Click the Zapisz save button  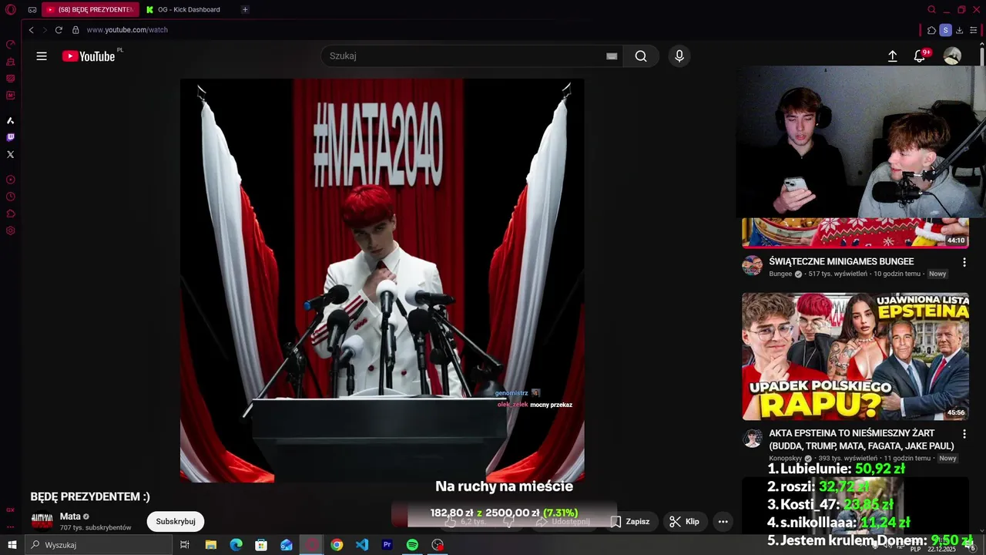[x=630, y=522]
